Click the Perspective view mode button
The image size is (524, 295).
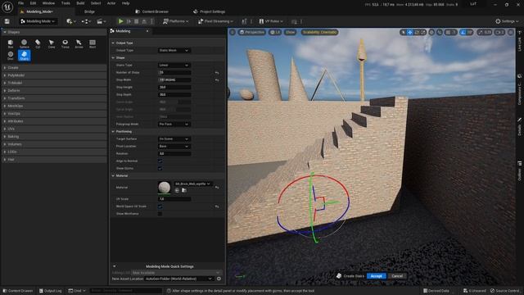(252, 32)
